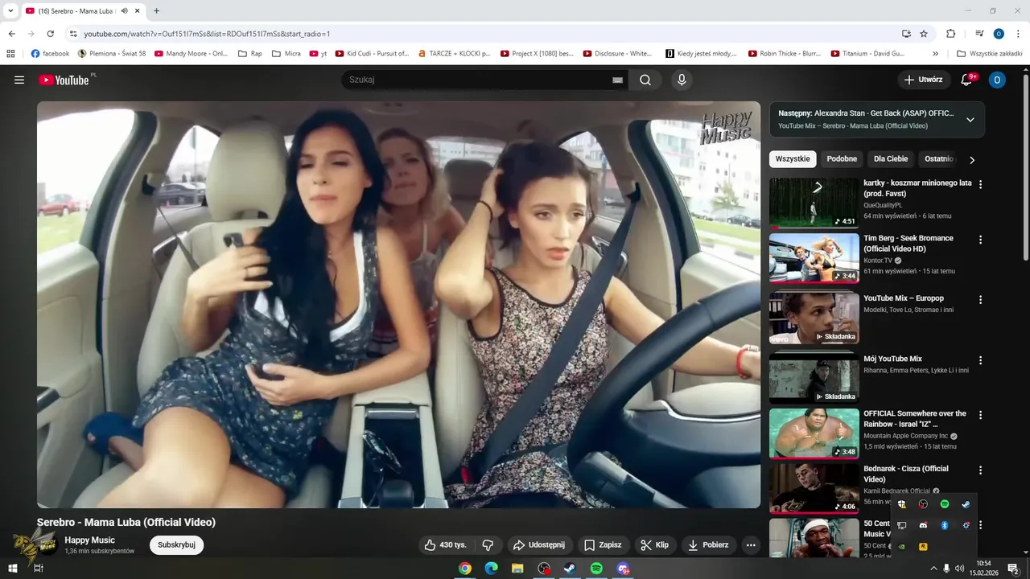Click the Utwórz create button
Screen dimensions: 1030x579
tap(923, 80)
